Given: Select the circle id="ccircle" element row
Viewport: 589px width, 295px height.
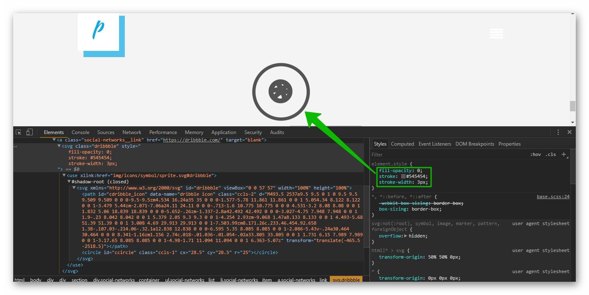Looking at the screenshot, I should (180, 252).
